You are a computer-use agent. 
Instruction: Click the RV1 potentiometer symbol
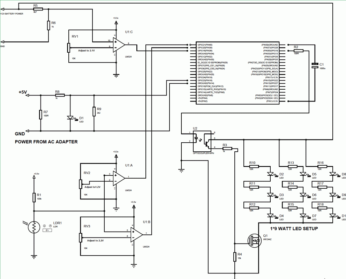tap(69, 47)
